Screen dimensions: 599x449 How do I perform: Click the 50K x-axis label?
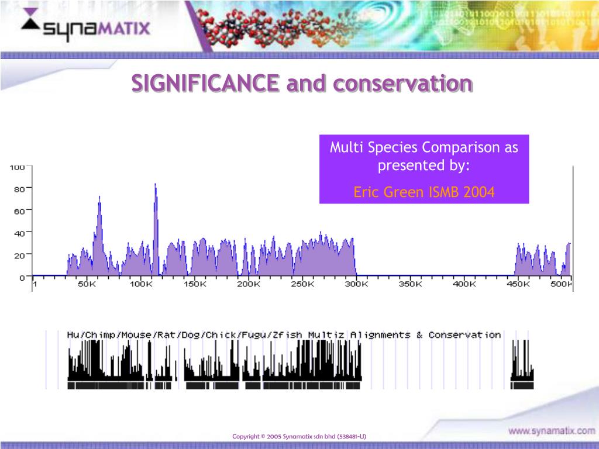click(x=87, y=284)
